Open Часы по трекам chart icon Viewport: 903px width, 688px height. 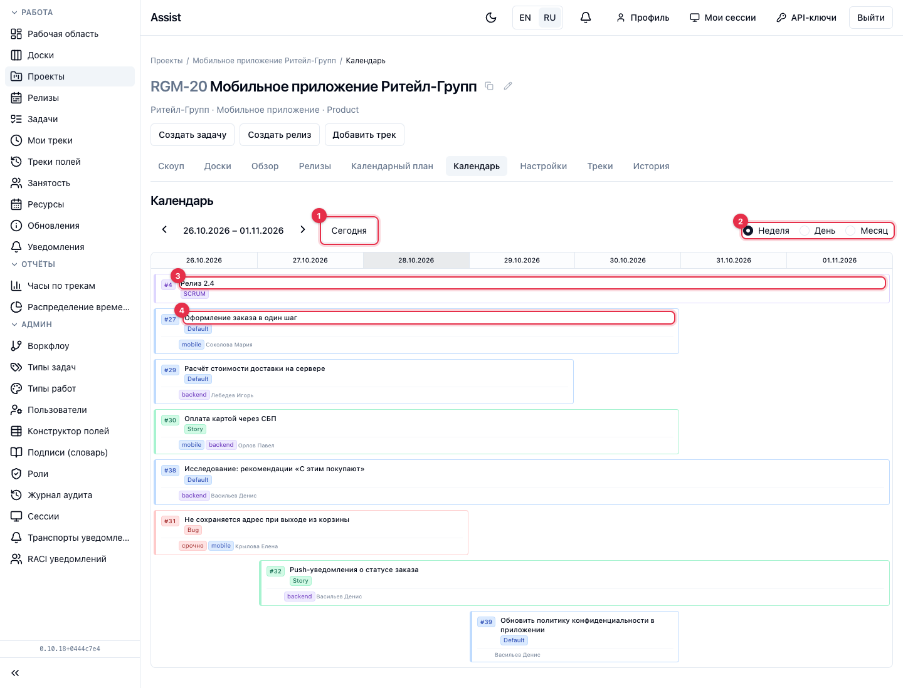[x=16, y=286]
